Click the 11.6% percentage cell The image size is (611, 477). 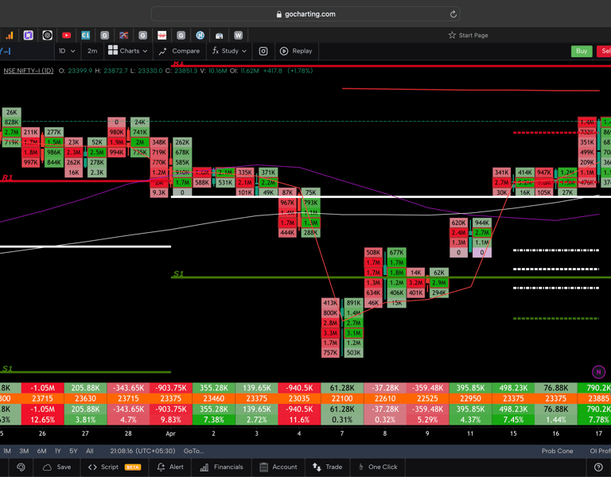point(299,420)
